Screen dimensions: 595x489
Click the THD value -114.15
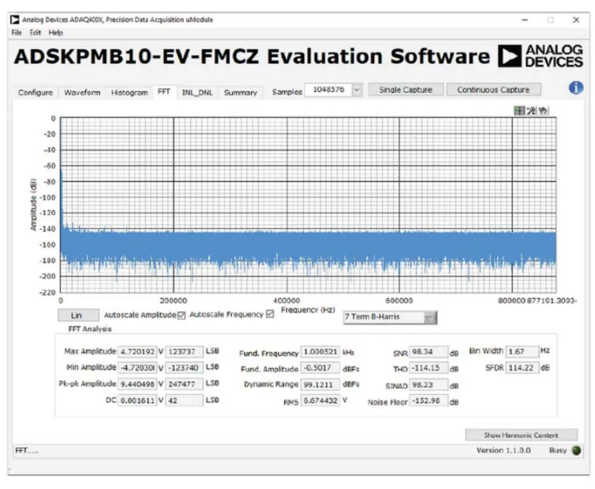point(428,368)
